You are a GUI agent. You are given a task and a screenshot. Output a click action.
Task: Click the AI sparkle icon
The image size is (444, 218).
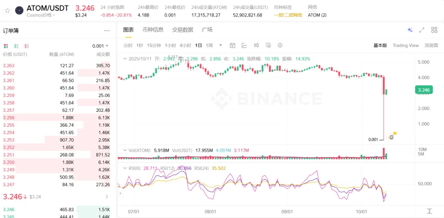[x=410, y=30]
